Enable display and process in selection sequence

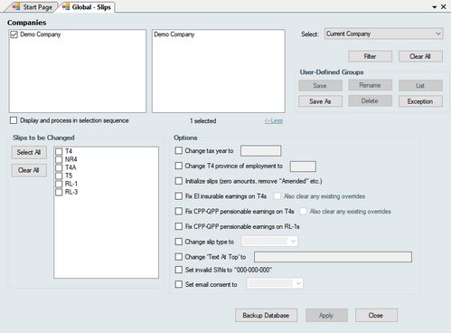click(14, 120)
